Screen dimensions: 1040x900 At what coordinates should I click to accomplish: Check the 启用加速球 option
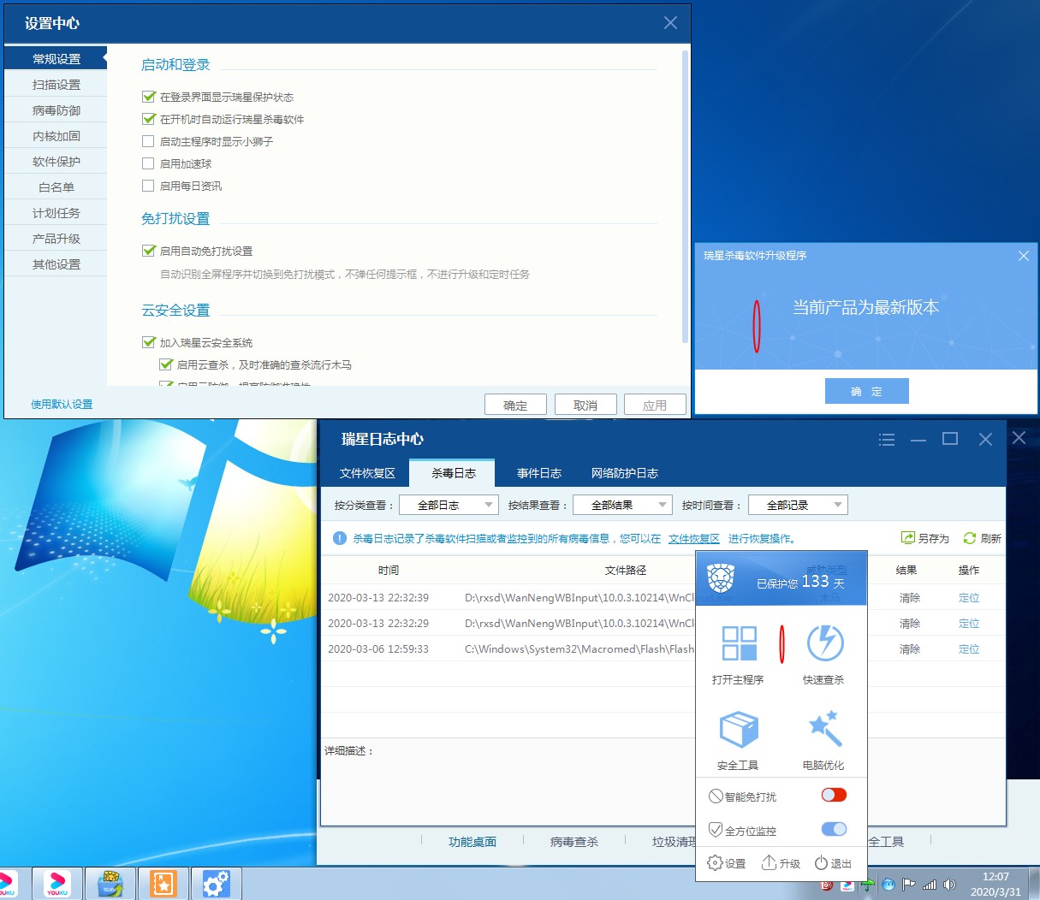(148, 163)
